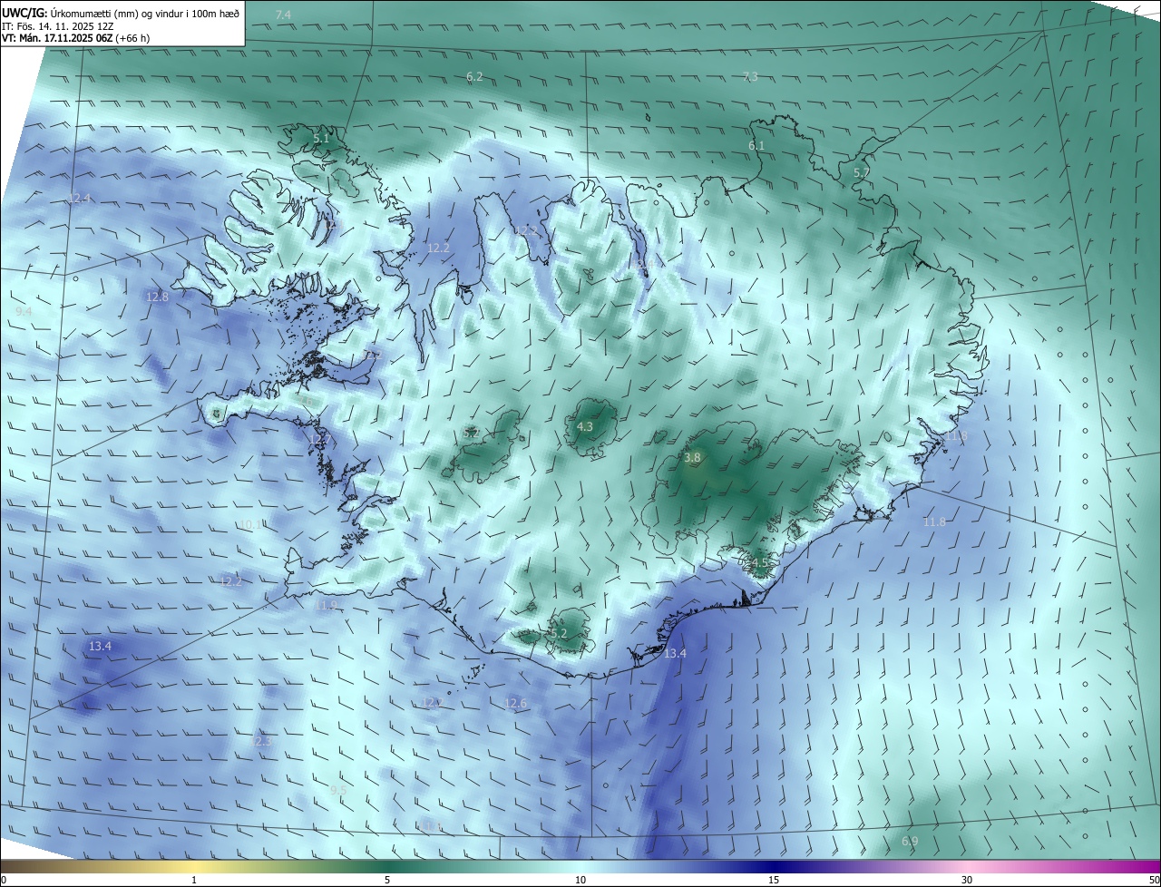The image size is (1161, 887).
Task: Click the 13.4 value beside the south coast
Action: pos(675,653)
